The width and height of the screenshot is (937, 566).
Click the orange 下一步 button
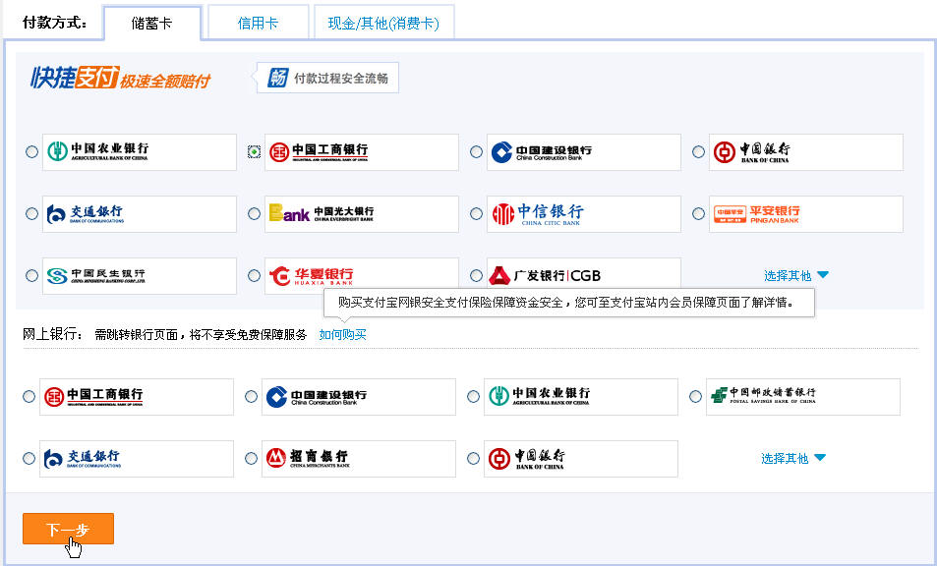click(x=68, y=529)
